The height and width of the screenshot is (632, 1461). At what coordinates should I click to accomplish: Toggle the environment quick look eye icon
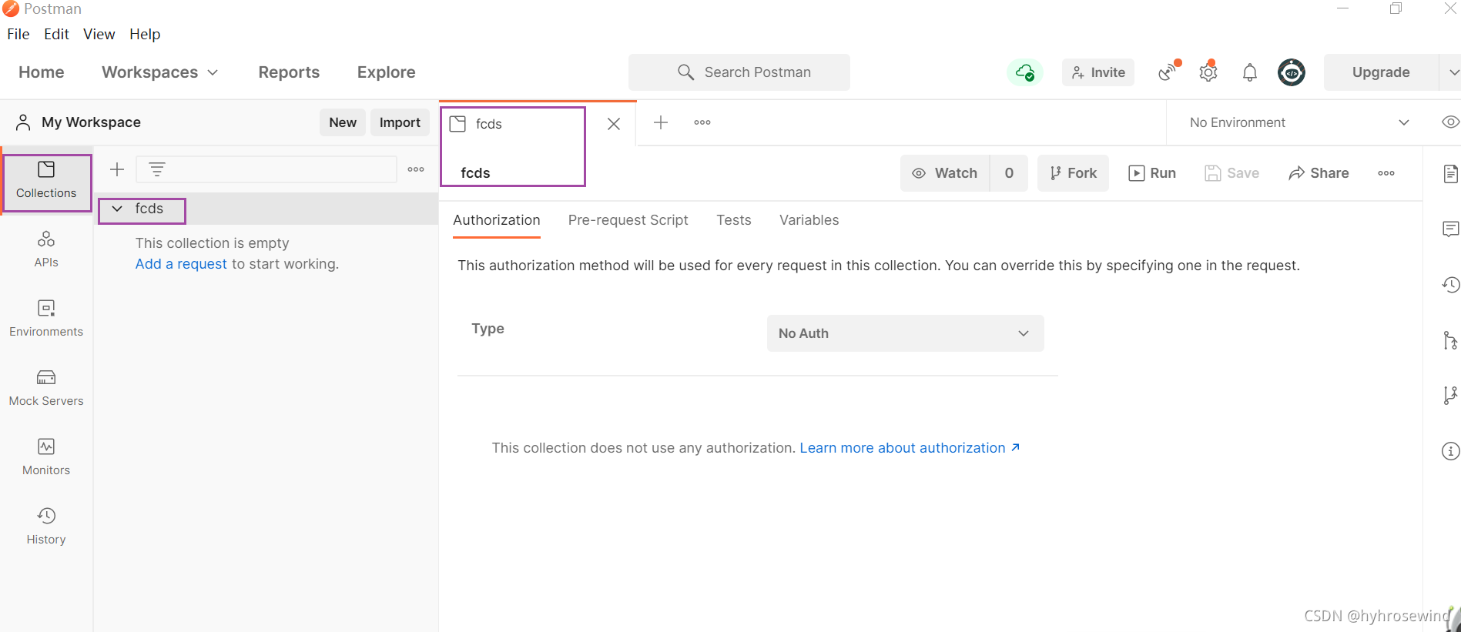pos(1450,122)
